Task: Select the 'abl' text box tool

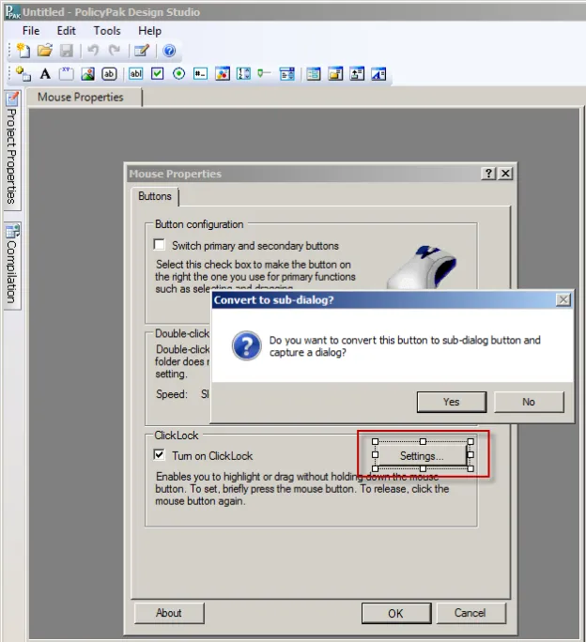Action: (135, 74)
